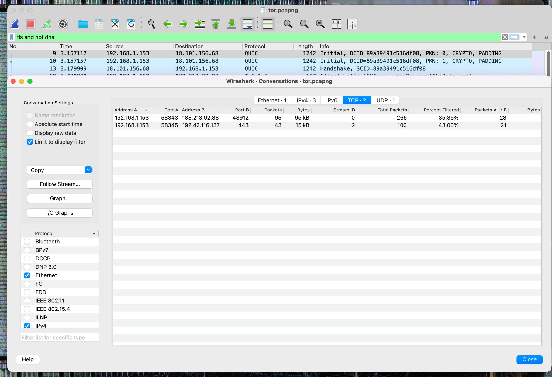Expand the display filter history dropdown arrow

coord(524,37)
